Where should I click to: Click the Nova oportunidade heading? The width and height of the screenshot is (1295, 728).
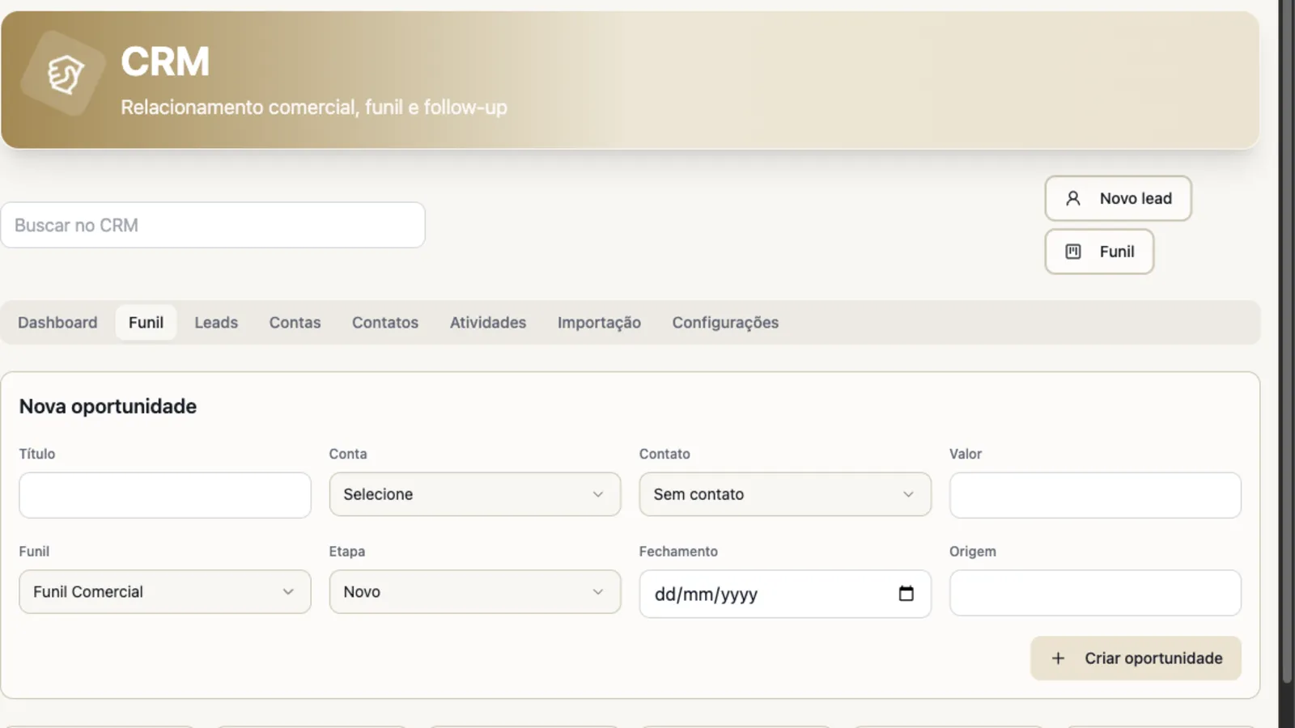(x=108, y=406)
